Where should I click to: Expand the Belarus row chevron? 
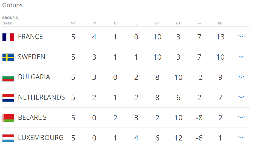click(241, 117)
